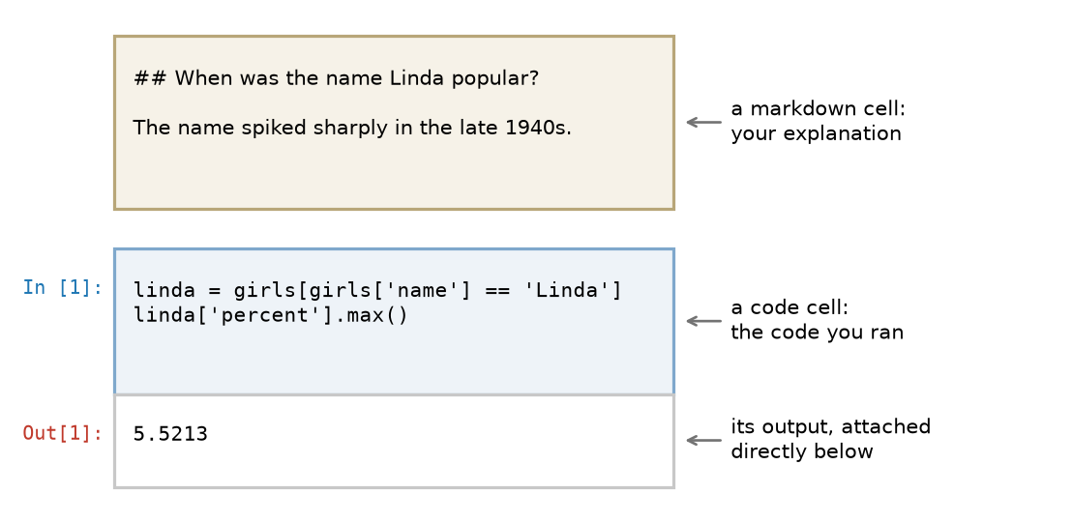
Task: Click the arrow pointing to code cell
Action: tap(704, 321)
